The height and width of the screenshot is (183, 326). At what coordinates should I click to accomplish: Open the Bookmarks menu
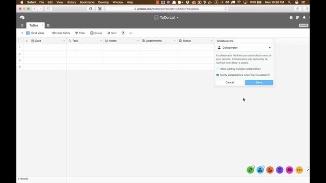pos(87,2)
